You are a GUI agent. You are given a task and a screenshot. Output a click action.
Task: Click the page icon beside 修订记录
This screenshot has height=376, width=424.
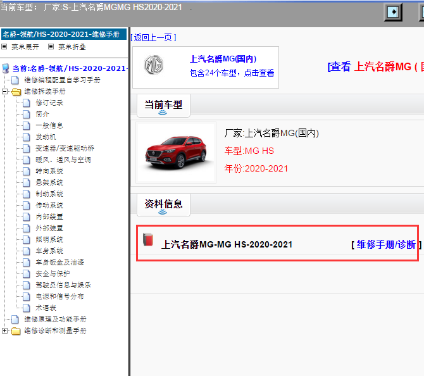(x=27, y=103)
